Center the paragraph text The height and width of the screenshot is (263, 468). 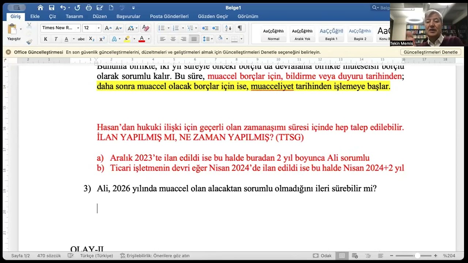tap(173, 39)
